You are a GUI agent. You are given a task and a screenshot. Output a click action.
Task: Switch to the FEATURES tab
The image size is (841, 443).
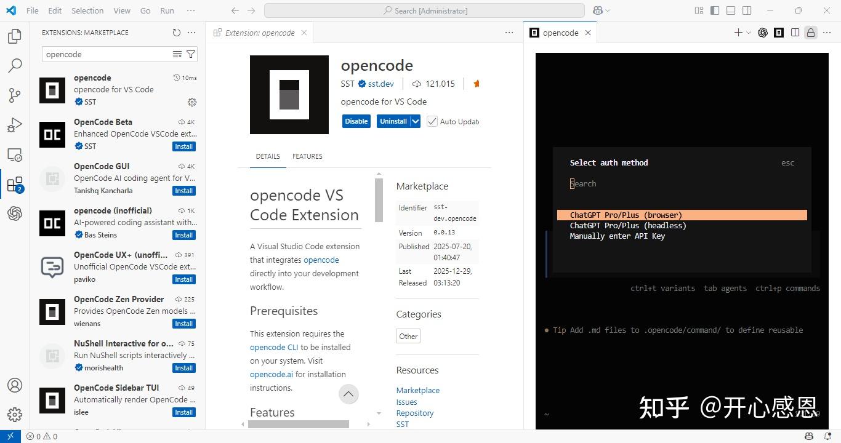click(307, 156)
